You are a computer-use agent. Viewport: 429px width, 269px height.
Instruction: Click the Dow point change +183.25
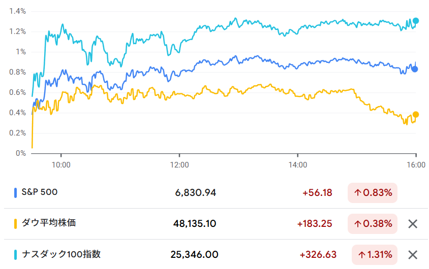pos(317,223)
